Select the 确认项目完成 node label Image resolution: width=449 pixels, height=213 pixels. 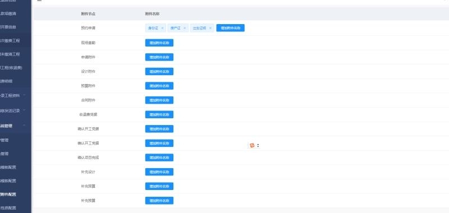point(88,158)
